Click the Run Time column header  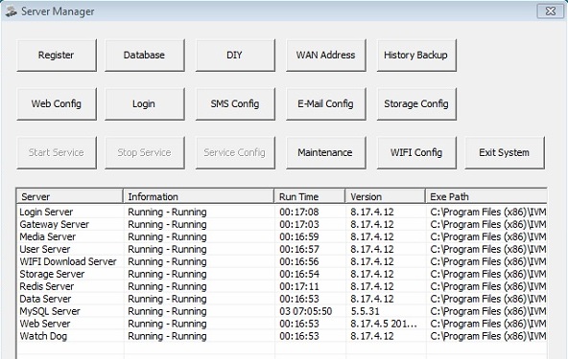pos(309,196)
